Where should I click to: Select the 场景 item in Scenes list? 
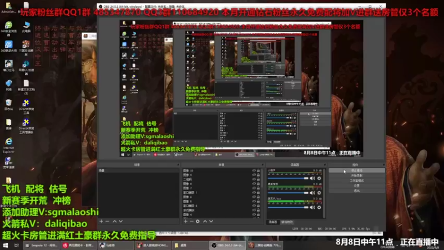139,171
